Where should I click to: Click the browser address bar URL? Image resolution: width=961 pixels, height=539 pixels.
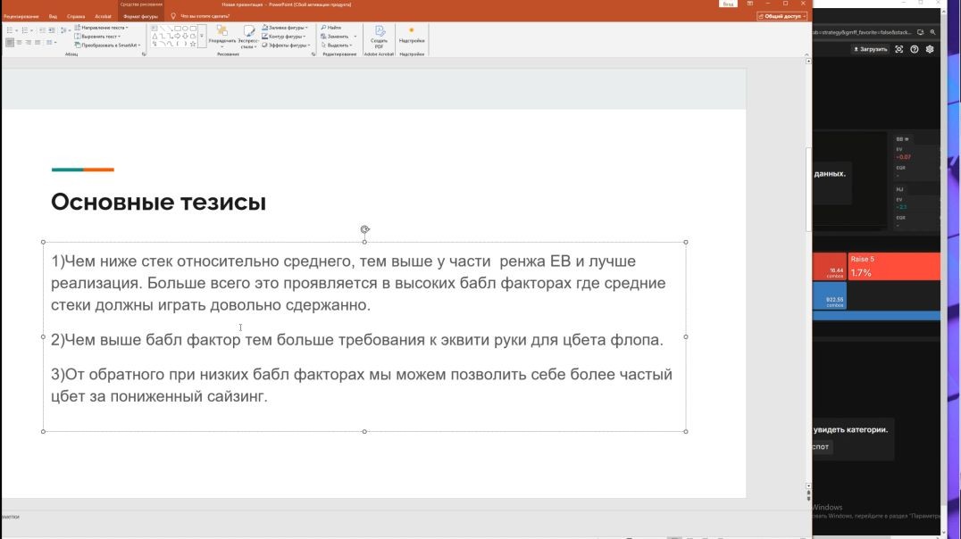point(863,32)
